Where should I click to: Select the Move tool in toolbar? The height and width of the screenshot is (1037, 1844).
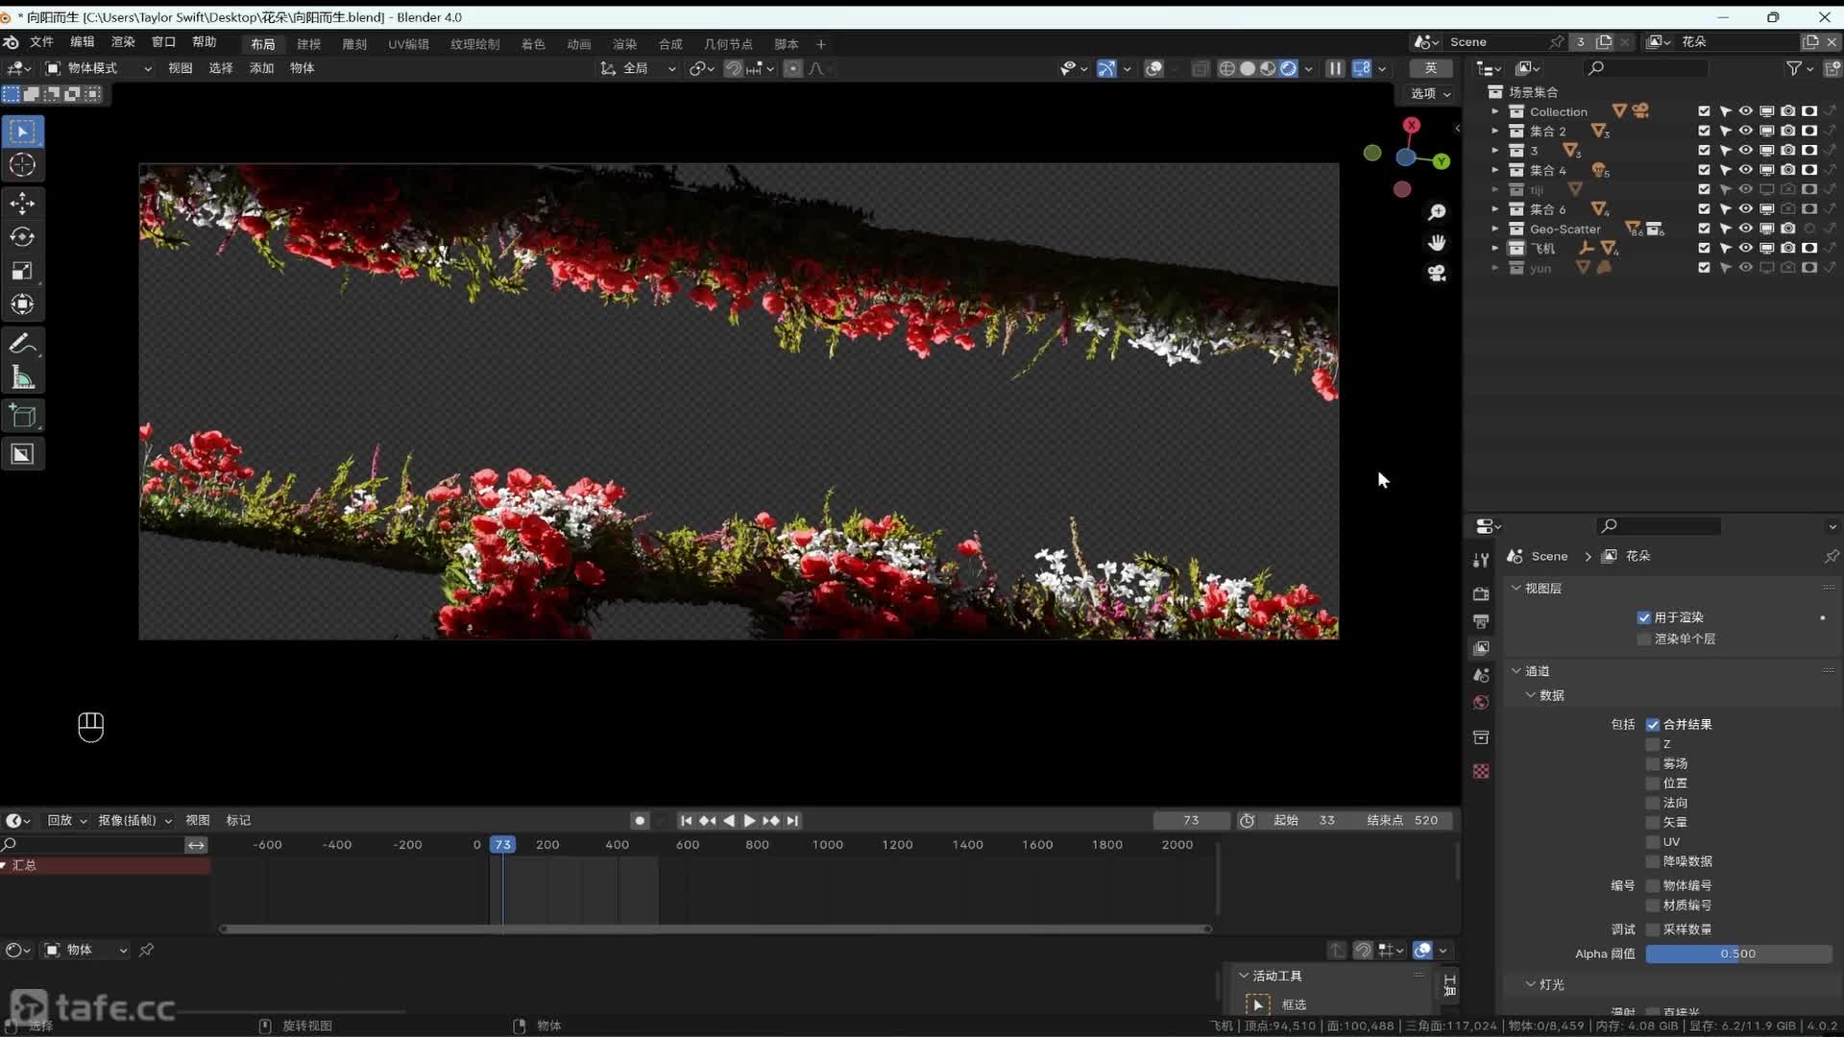[x=22, y=203]
